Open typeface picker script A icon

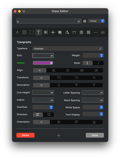pos(100,49)
